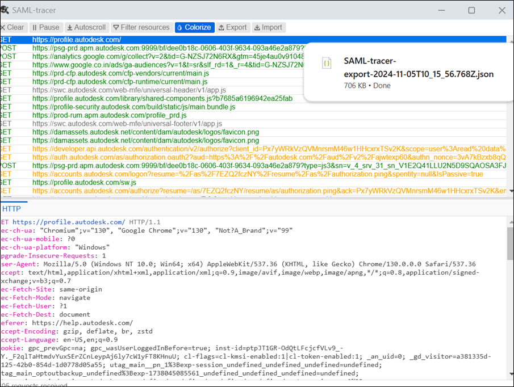Click the request list scroll-down arrow

(511, 191)
